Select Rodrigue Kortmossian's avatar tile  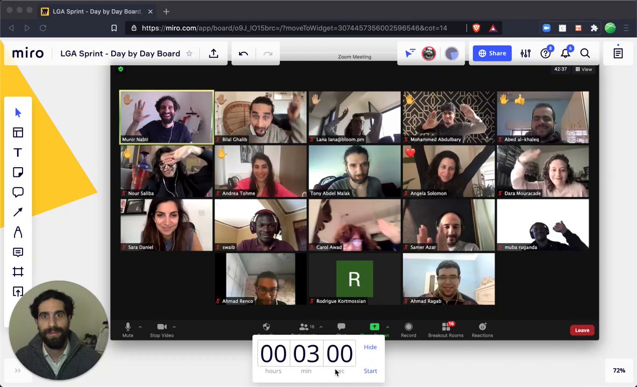(354, 279)
